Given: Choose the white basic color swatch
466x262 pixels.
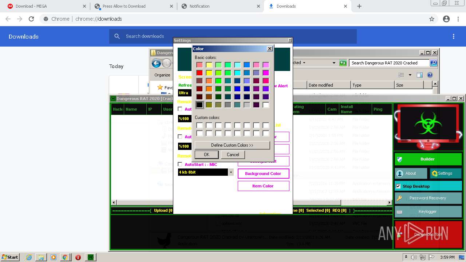Looking at the screenshot, I should click(266, 105).
